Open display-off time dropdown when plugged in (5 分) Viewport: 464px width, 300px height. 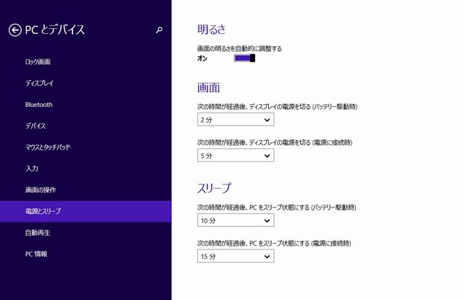coord(236,155)
